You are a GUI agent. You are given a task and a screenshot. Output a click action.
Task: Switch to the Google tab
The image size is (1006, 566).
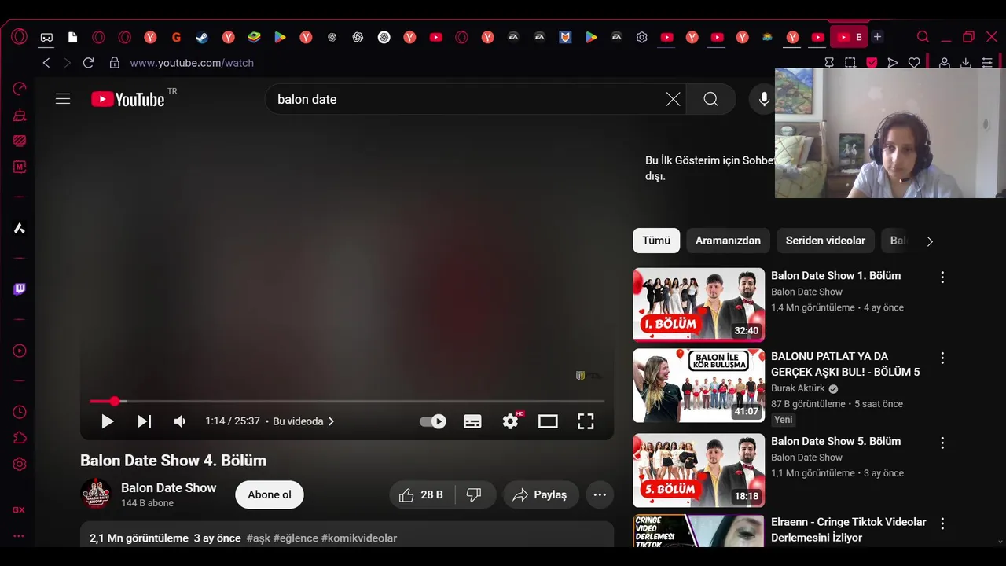point(176,37)
